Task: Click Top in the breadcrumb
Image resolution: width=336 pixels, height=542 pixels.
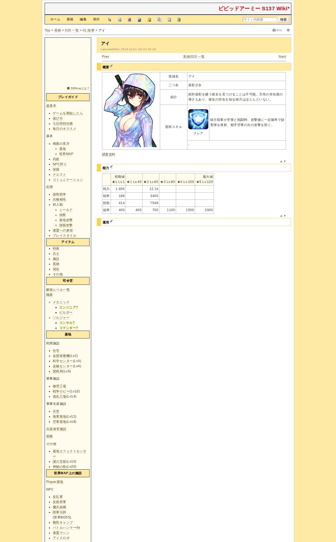Action: [x=47, y=30]
